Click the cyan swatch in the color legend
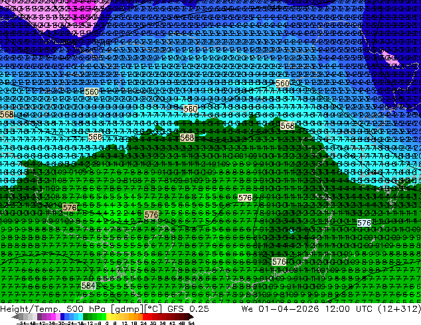The image size is (421, 325). [80, 317]
